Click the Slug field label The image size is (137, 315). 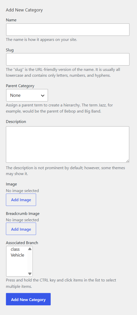[x=10, y=50]
